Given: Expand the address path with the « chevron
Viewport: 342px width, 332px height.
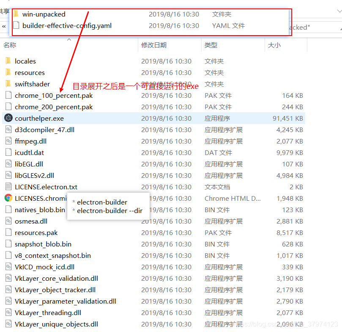Looking at the screenshot, I should pyautogui.click(x=4, y=26).
